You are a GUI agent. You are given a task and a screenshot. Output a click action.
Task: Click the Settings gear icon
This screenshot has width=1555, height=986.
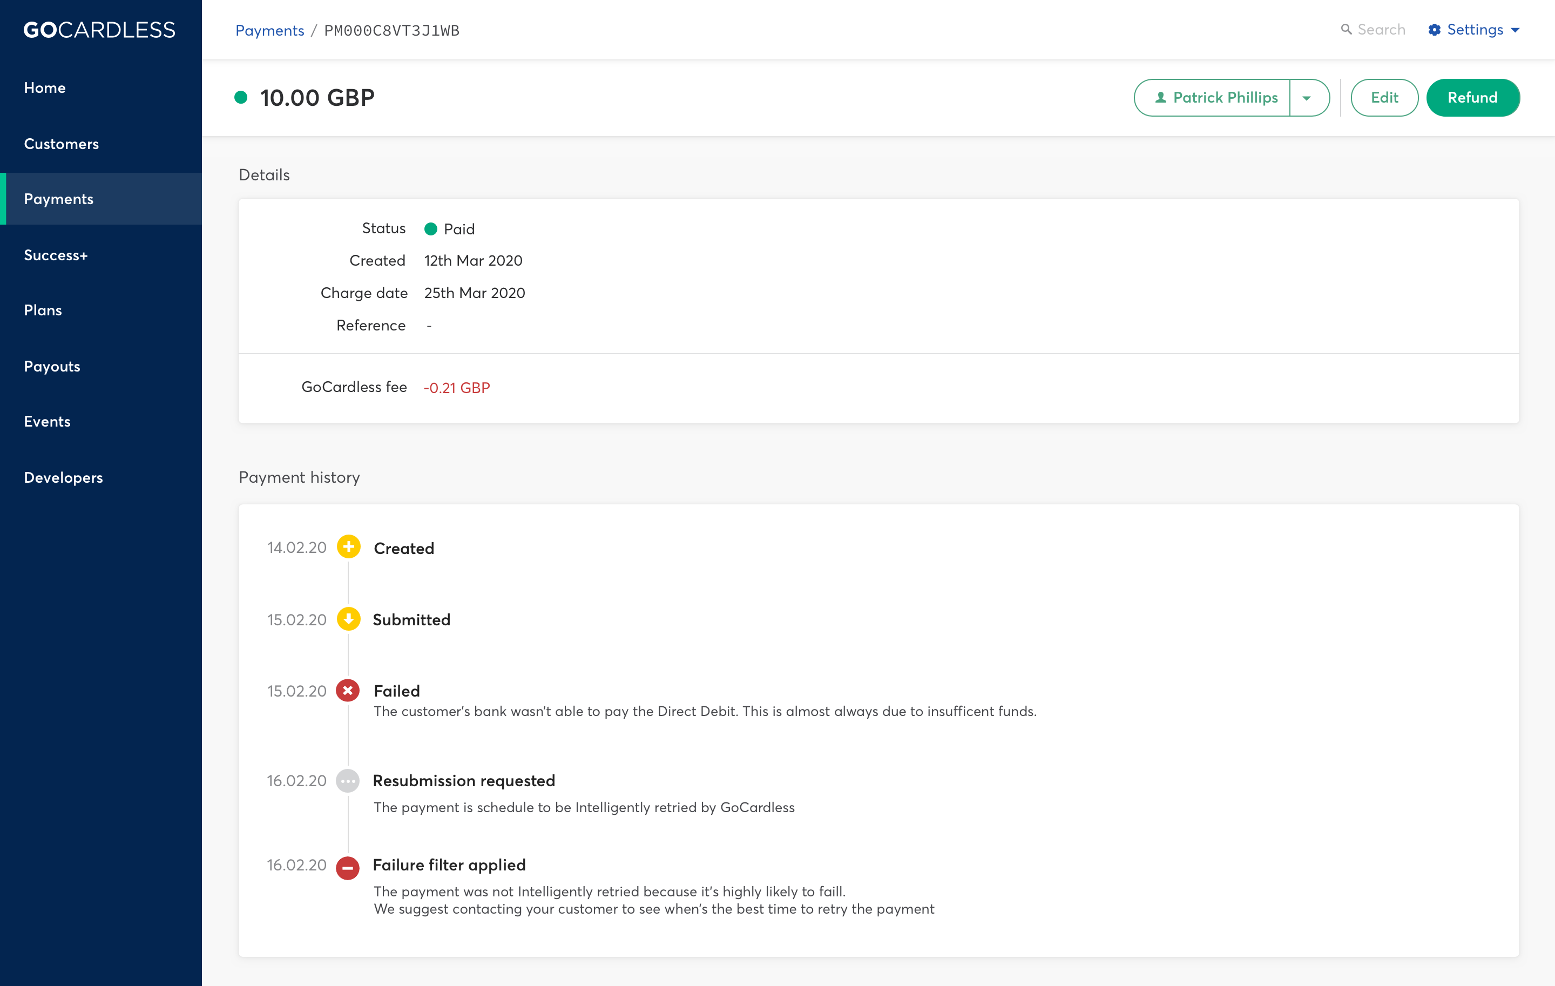coord(1434,30)
